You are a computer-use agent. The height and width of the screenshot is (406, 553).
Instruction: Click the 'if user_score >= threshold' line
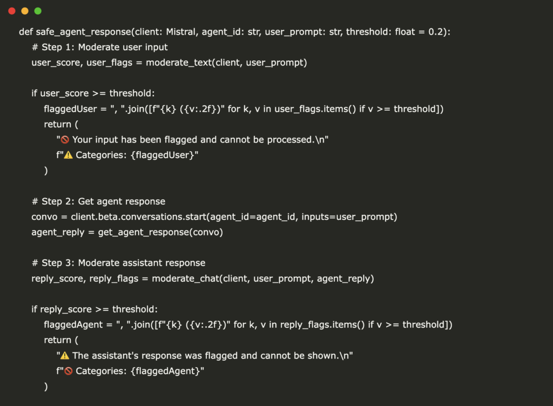pyautogui.click(x=93, y=93)
